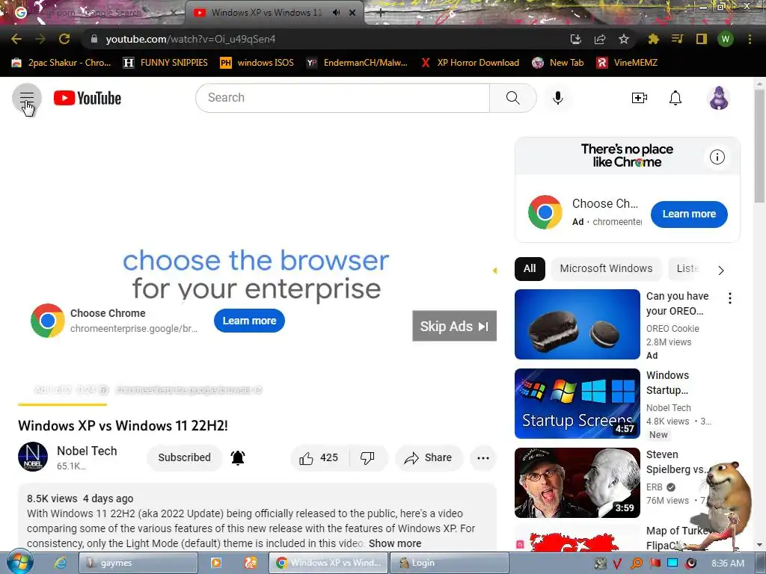Open chromeenterprise.google link in ad overlay

click(x=134, y=329)
